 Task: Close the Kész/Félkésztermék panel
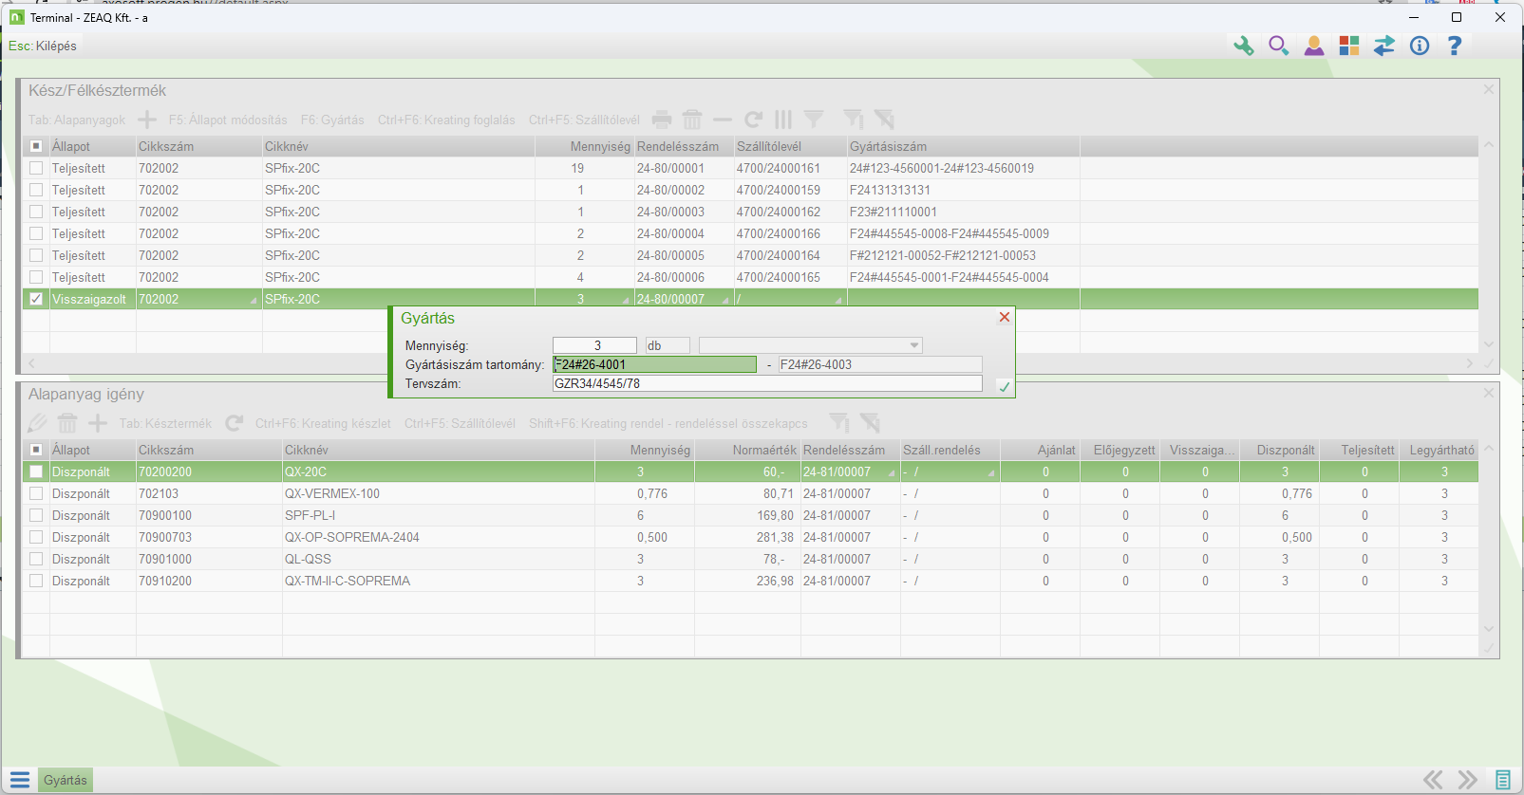coord(1489,89)
